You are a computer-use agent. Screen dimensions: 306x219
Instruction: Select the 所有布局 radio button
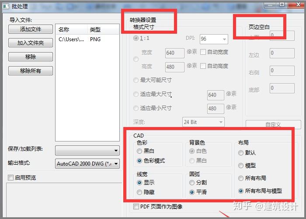241,178
